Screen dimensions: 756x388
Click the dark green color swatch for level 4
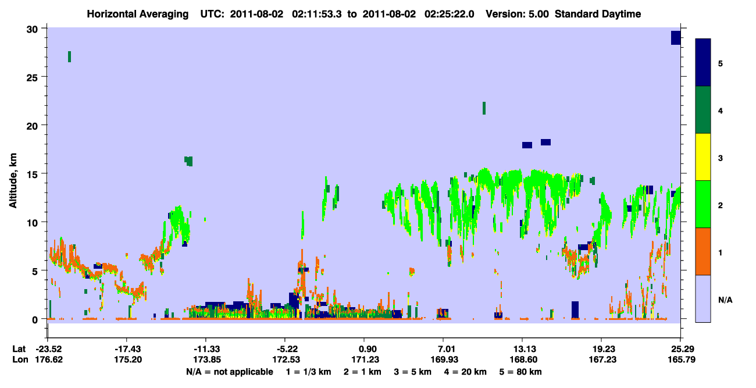(703, 110)
